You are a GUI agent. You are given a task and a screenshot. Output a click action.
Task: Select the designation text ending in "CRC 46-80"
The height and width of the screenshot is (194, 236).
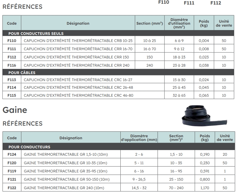(78, 95)
